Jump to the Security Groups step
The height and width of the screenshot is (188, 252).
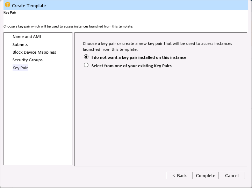pos(28,60)
